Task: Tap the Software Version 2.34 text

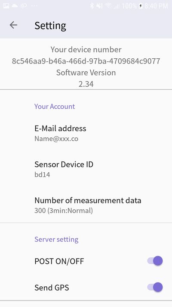Action: pos(86,78)
